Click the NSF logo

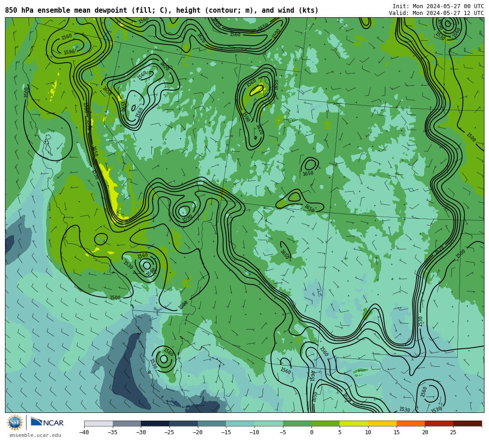14,422
